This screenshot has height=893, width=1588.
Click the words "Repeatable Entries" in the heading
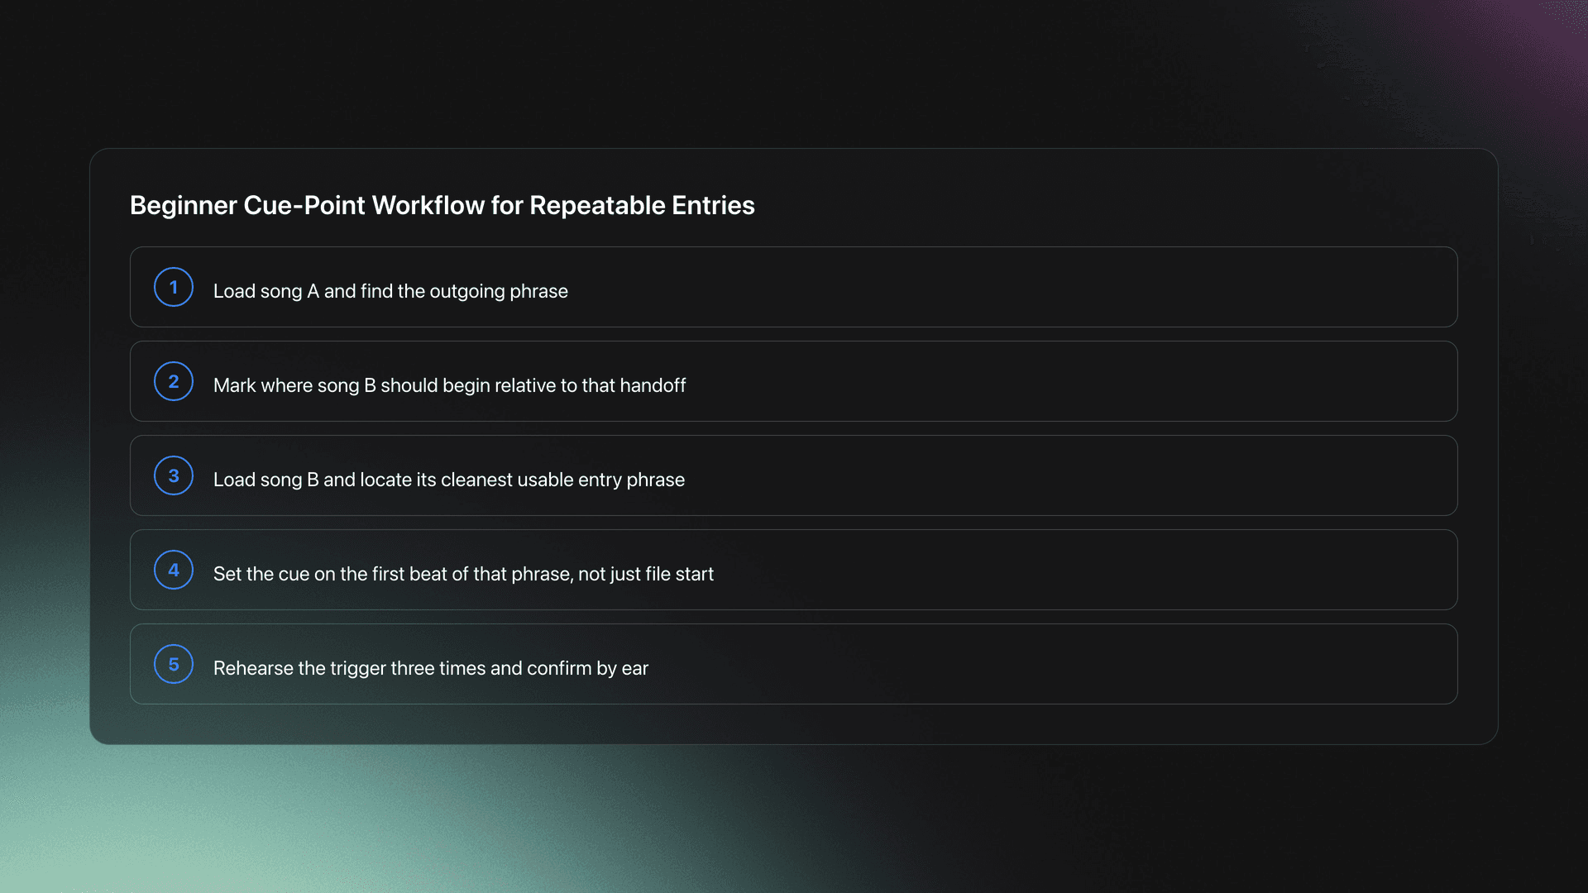pyautogui.click(x=642, y=205)
